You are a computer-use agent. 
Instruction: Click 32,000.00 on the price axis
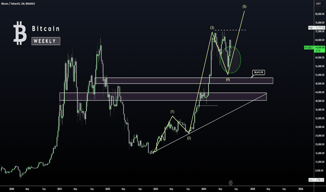[320, 118]
